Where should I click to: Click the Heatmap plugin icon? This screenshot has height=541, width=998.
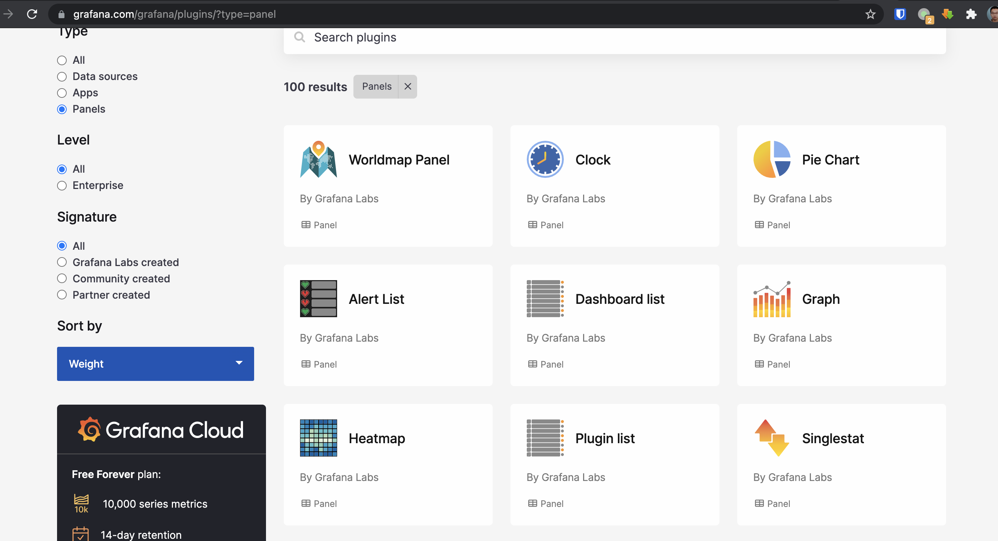318,438
